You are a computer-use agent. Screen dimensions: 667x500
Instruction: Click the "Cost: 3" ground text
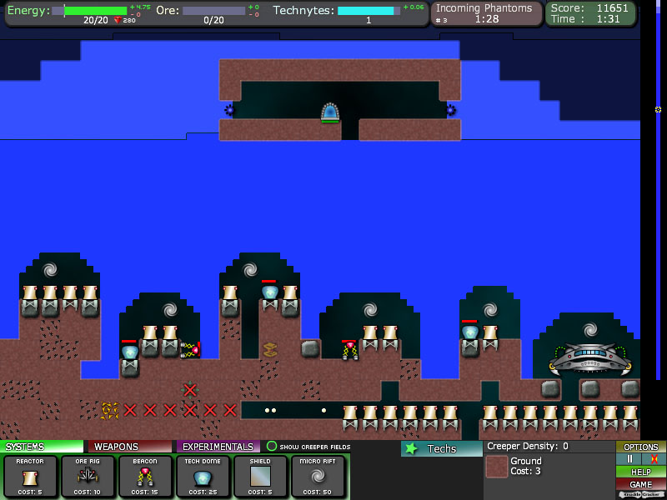(525, 471)
